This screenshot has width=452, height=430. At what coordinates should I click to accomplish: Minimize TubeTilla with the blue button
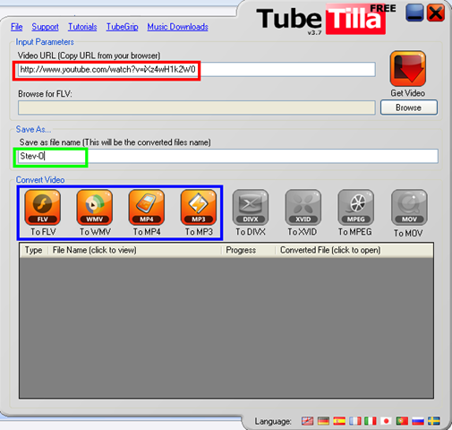pos(414,13)
